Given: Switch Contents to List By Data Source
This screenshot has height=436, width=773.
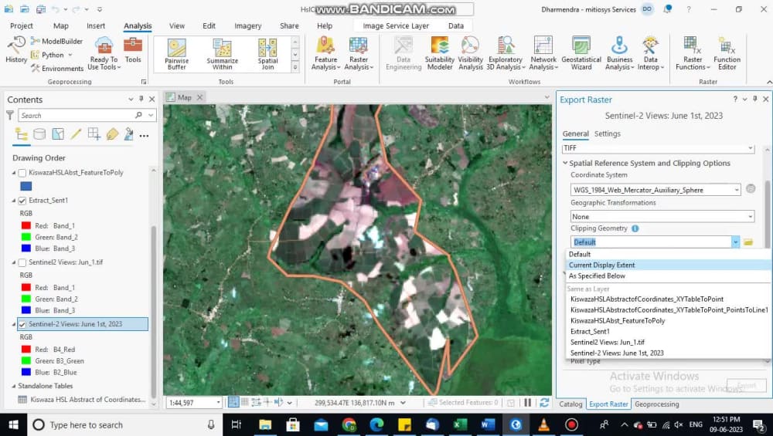Looking at the screenshot, I should click(x=39, y=134).
